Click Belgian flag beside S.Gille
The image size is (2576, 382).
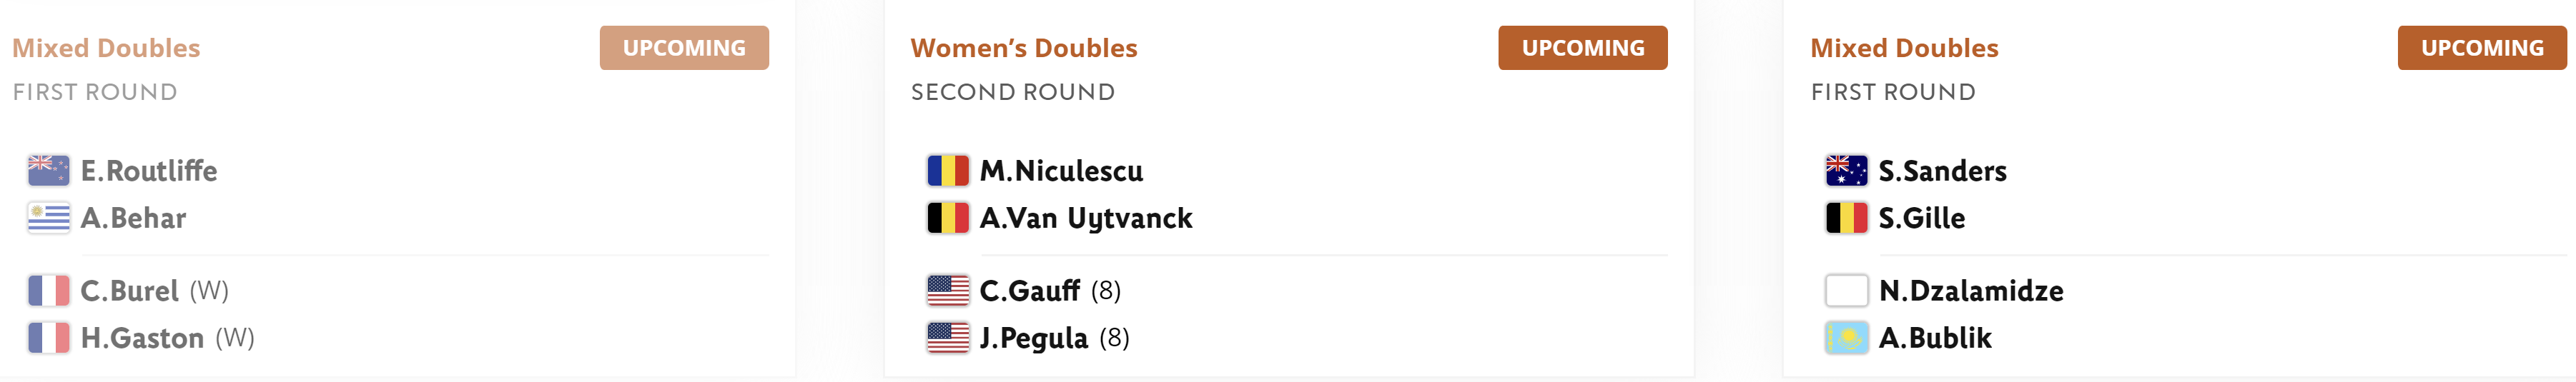click(1847, 218)
